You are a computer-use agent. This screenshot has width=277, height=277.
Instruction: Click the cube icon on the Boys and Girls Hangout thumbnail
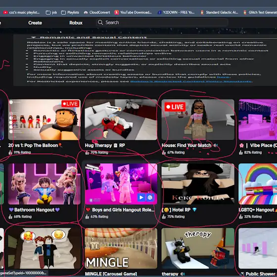tap(150, 197)
